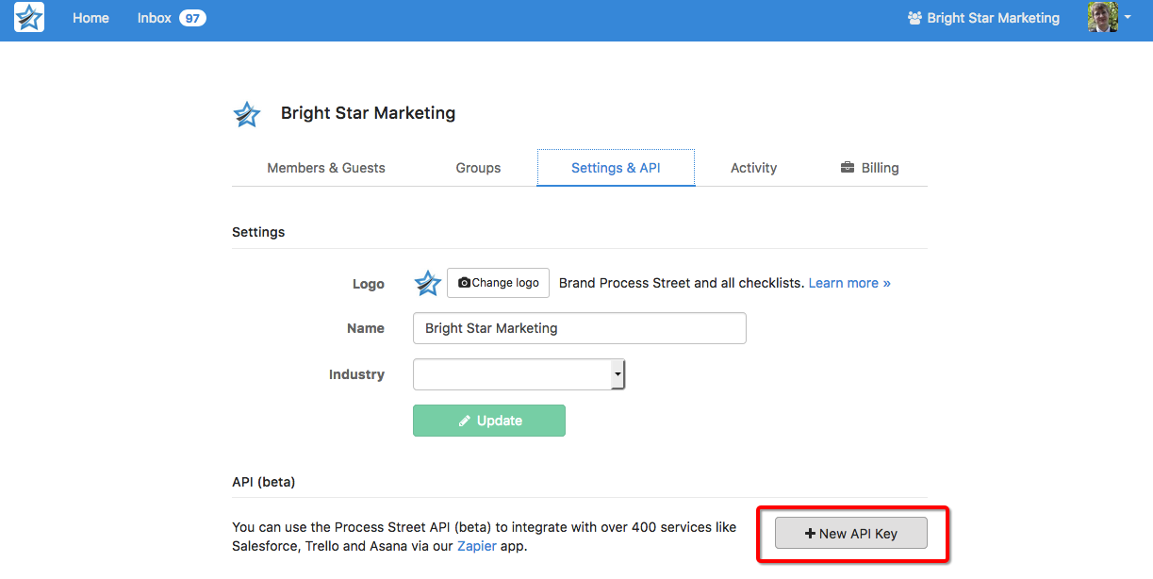Image resolution: width=1153 pixels, height=579 pixels.
Task: Expand the user account dropdown caret
Action: 1128,18
